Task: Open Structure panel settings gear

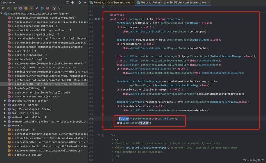Action: click(80, 3)
